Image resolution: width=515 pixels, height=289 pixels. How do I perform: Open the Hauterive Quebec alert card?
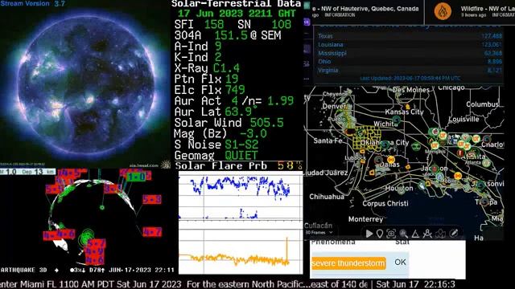[367, 12]
